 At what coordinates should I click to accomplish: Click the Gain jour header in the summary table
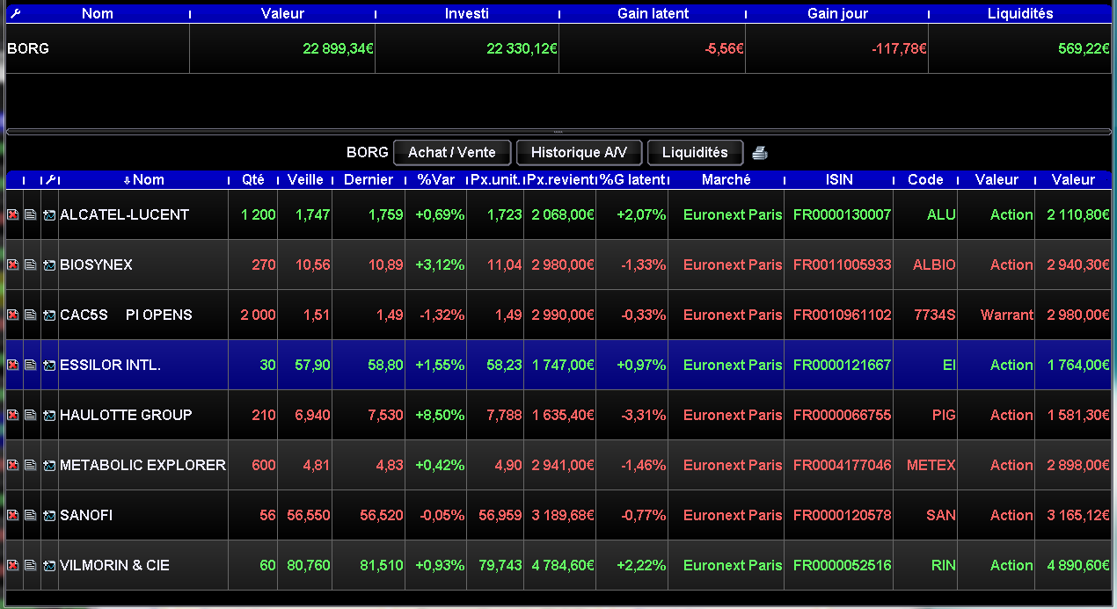837,13
